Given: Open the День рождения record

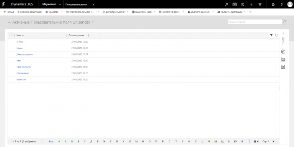Looking at the screenshot, I should [24, 55].
